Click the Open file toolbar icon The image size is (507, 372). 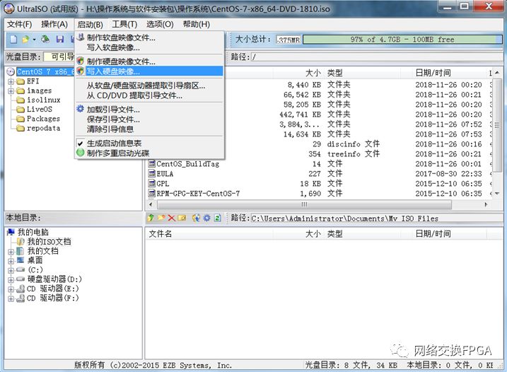(x=25, y=39)
